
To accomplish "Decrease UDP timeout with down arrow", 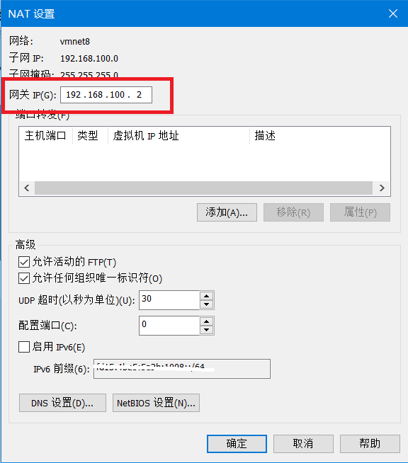I will tap(207, 304).
